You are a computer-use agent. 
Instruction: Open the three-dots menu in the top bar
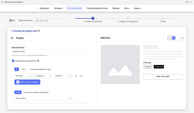(191, 2)
